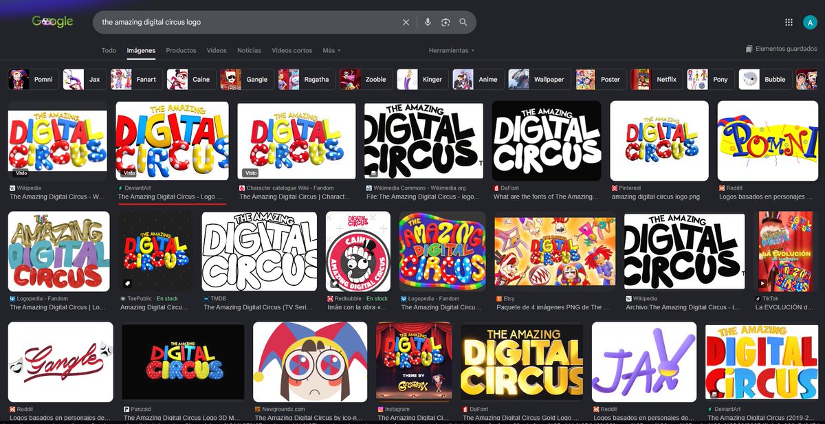Open Elementos guardados

click(x=781, y=49)
